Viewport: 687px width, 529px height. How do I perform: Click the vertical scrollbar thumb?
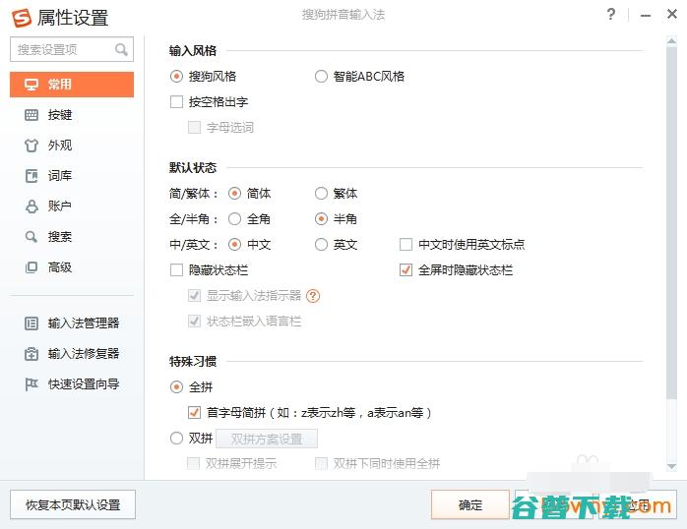coord(671,222)
